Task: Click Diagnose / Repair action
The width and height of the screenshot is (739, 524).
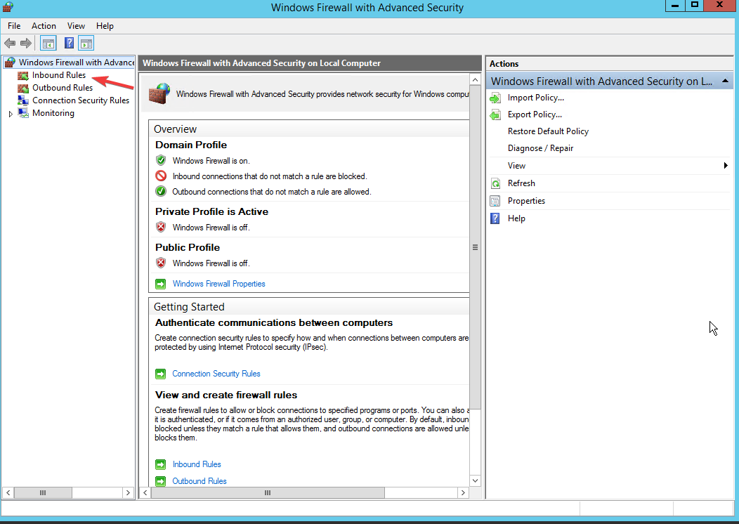Action: tap(541, 148)
